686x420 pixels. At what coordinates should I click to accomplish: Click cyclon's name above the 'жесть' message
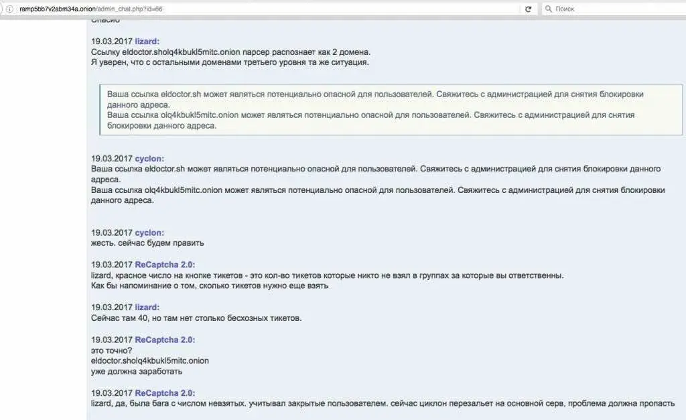[x=149, y=232]
